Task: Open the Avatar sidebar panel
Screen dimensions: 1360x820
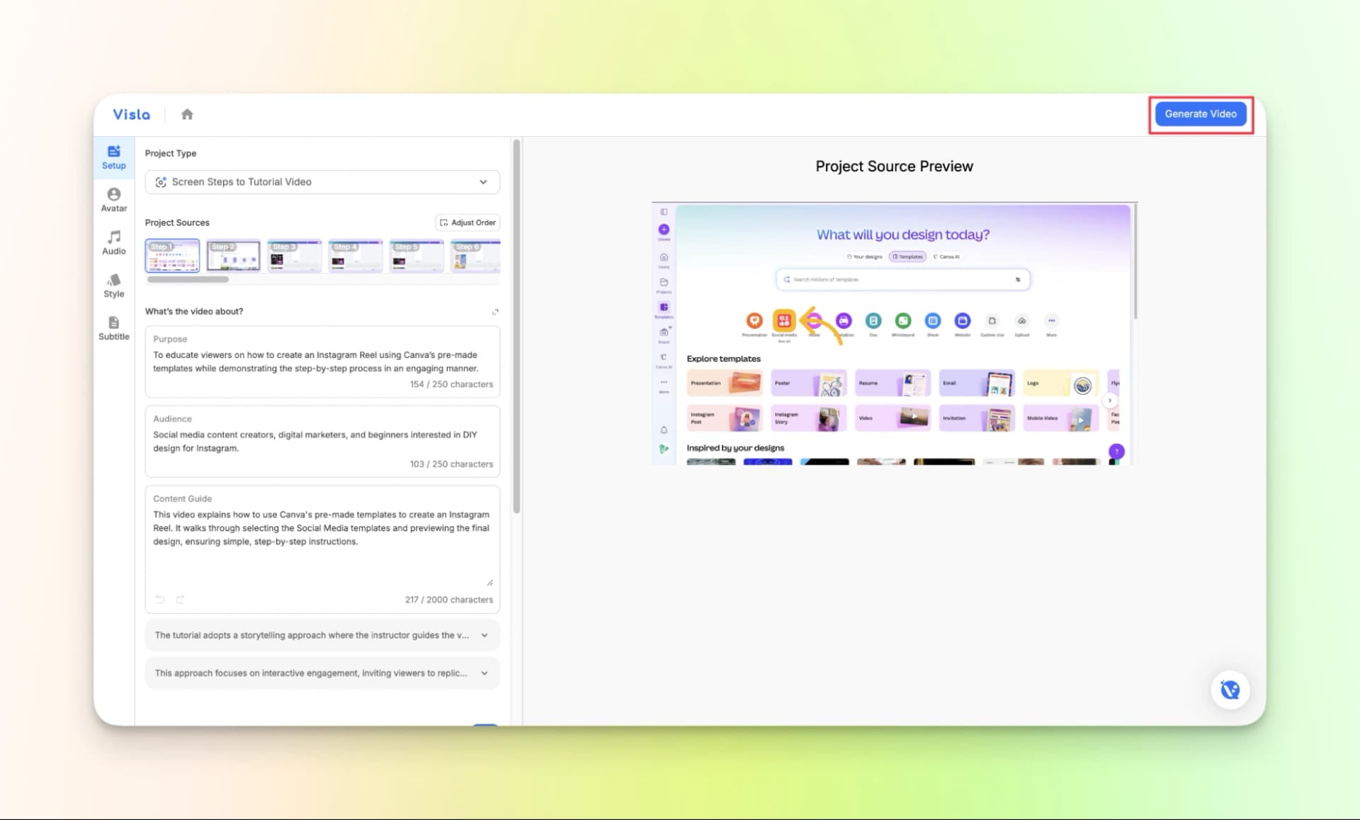Action: 113,200
